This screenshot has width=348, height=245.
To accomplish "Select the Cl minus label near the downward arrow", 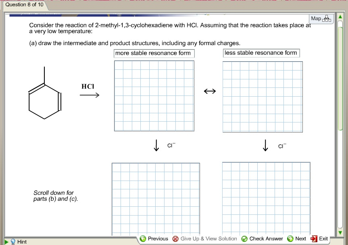I will (x=171, y=145).
